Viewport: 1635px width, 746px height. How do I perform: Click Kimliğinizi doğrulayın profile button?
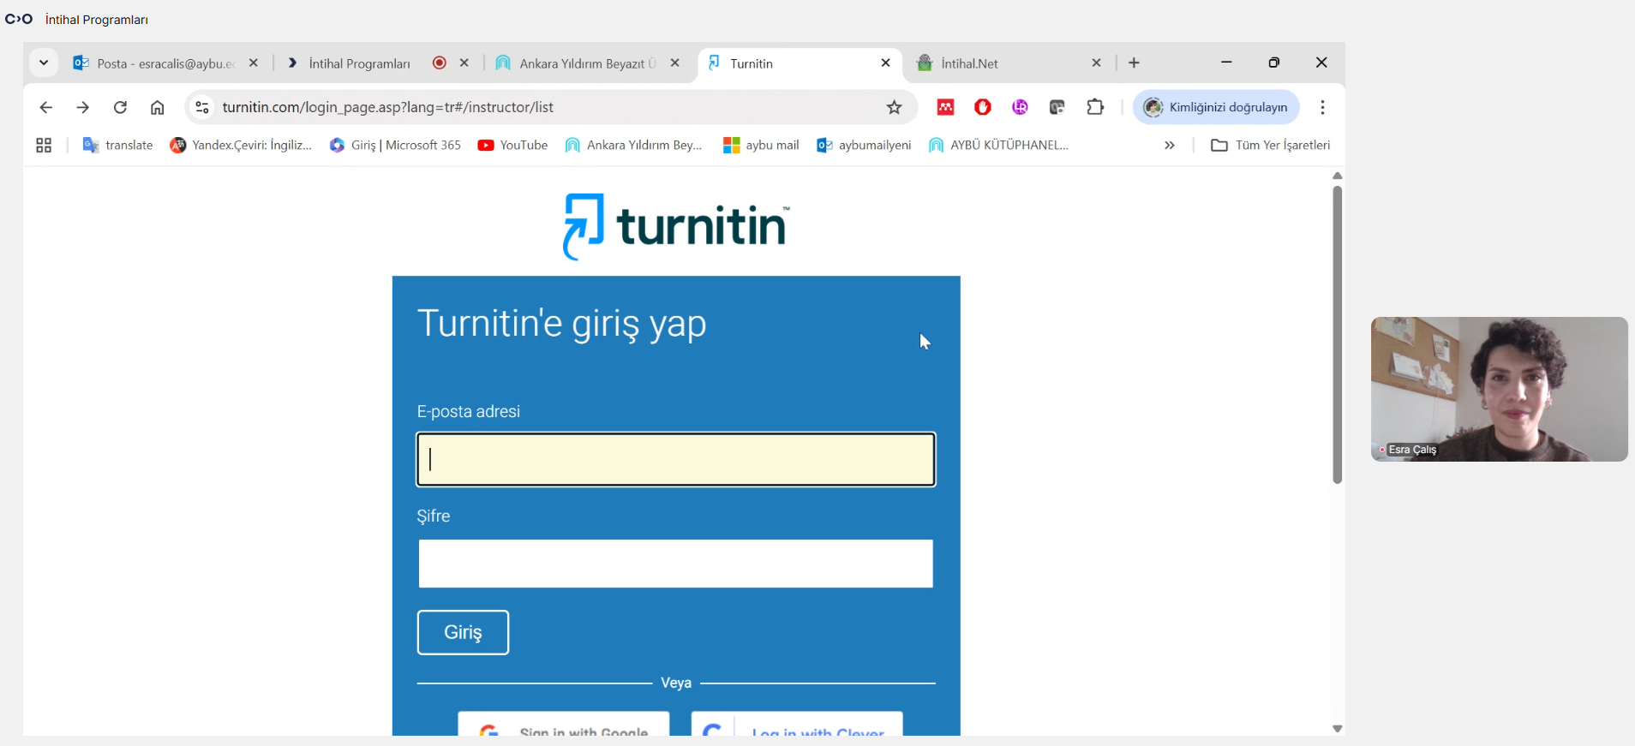tap(1216, 107)
